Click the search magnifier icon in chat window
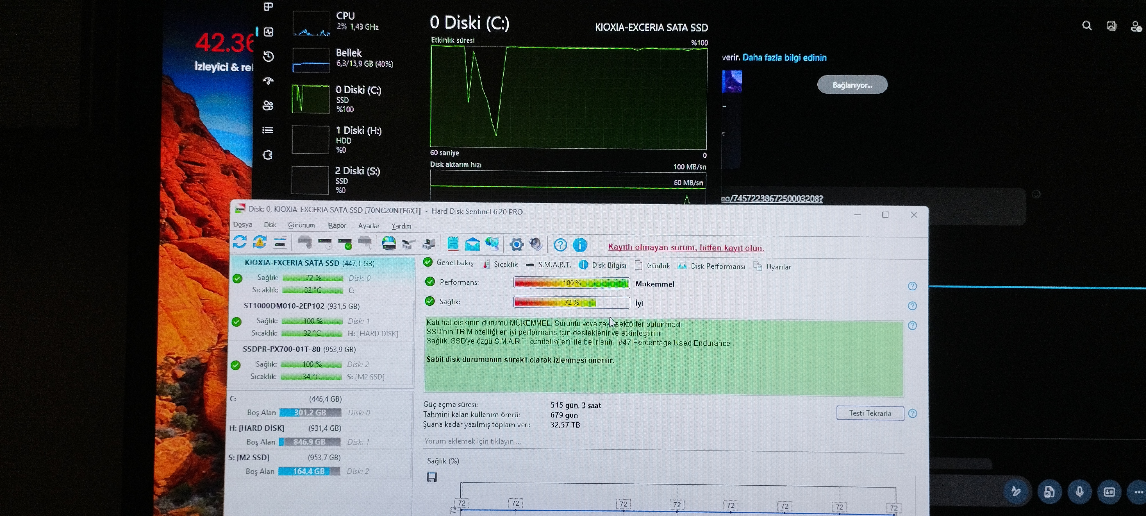This screenshot has height=516, width=1146. [x=1087, y=26]
